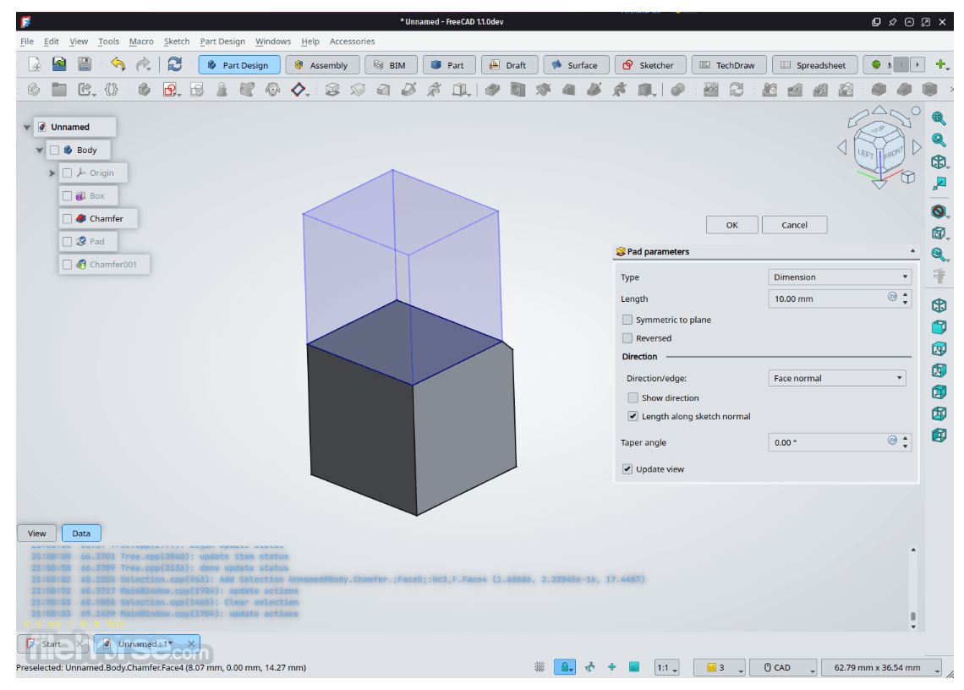Open the Direction/edge Face normal dropdown
Viewport: 964px width, 690px height.
(x=837, y=378)
